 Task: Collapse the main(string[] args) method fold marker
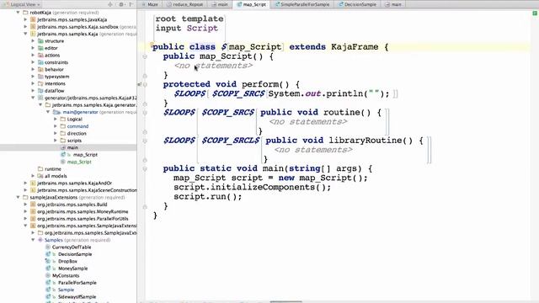pos(145,168)
